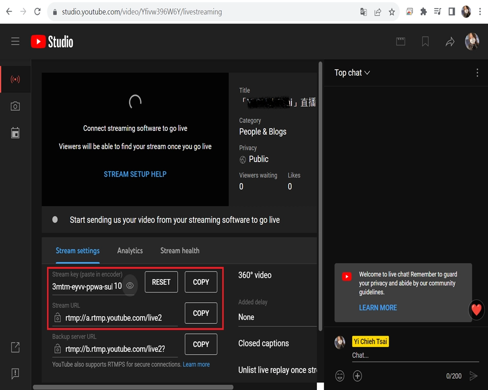Switch to the Stream health tab
The image size is (488, 390).
pyautogui.click(x=180, y=250)
